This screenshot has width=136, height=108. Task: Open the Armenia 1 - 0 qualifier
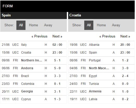pyautogui.click(x=101, y=92)
